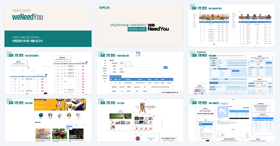Click the 착한펀딩 프로젝트 subtitle text

22,10
